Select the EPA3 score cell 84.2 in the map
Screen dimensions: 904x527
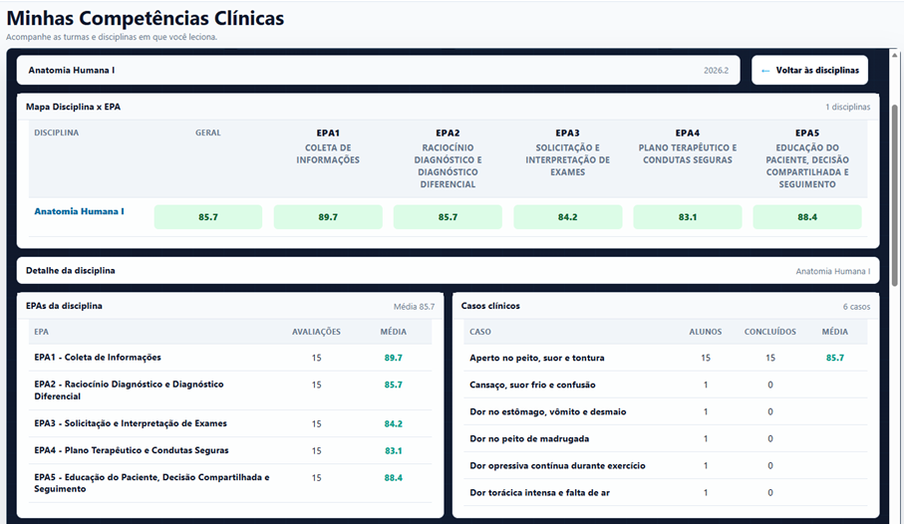pyautogui.click(x=568, y=217)
